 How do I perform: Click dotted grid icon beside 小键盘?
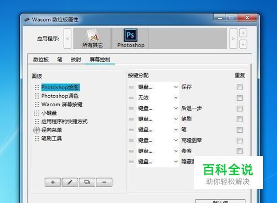pyautogui.click(x=37, y=113)
